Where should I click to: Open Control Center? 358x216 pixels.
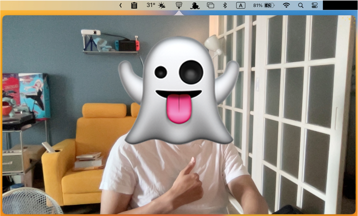click(315, 5)
